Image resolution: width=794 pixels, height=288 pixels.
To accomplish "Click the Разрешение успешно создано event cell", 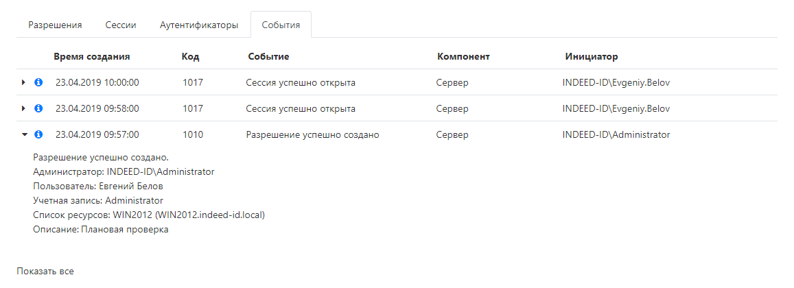I will coord(312,135).
